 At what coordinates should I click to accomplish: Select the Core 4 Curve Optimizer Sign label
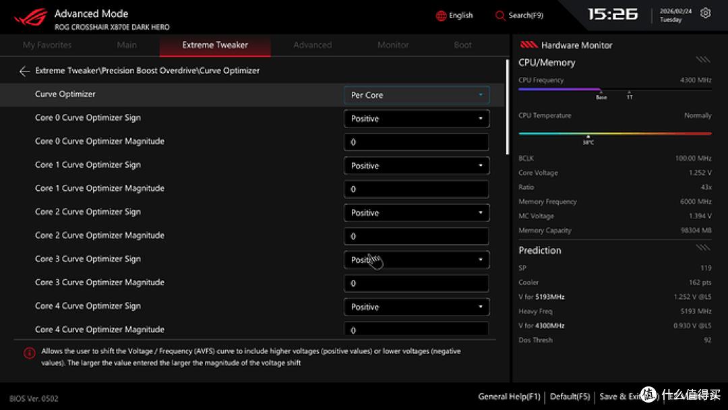pos(88,306)
